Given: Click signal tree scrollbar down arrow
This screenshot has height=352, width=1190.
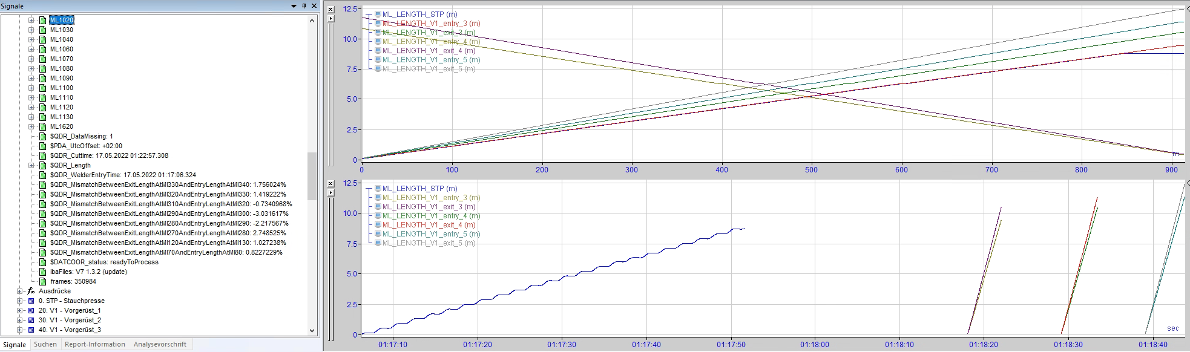Looking at the screenshot, I should tap(312, 330).
